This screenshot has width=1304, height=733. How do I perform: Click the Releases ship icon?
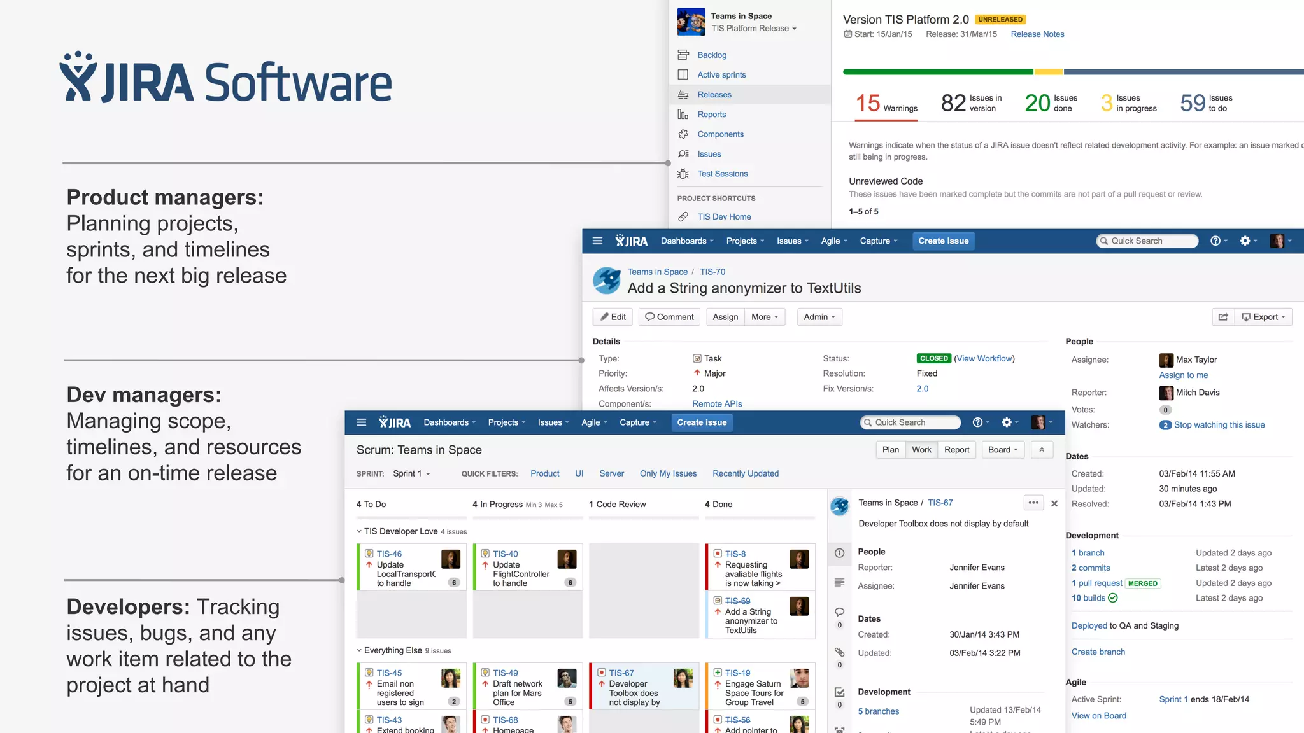(683, 94)
